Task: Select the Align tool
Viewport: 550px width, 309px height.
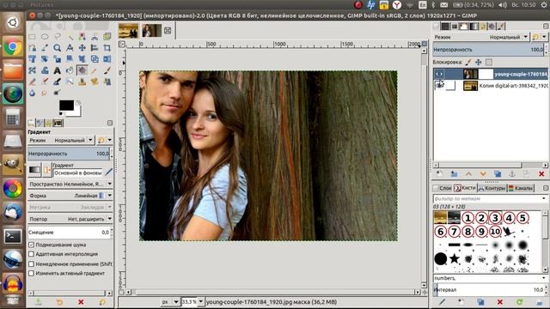Action: (95, 48)
